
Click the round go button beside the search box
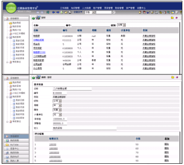click(114, 12)
